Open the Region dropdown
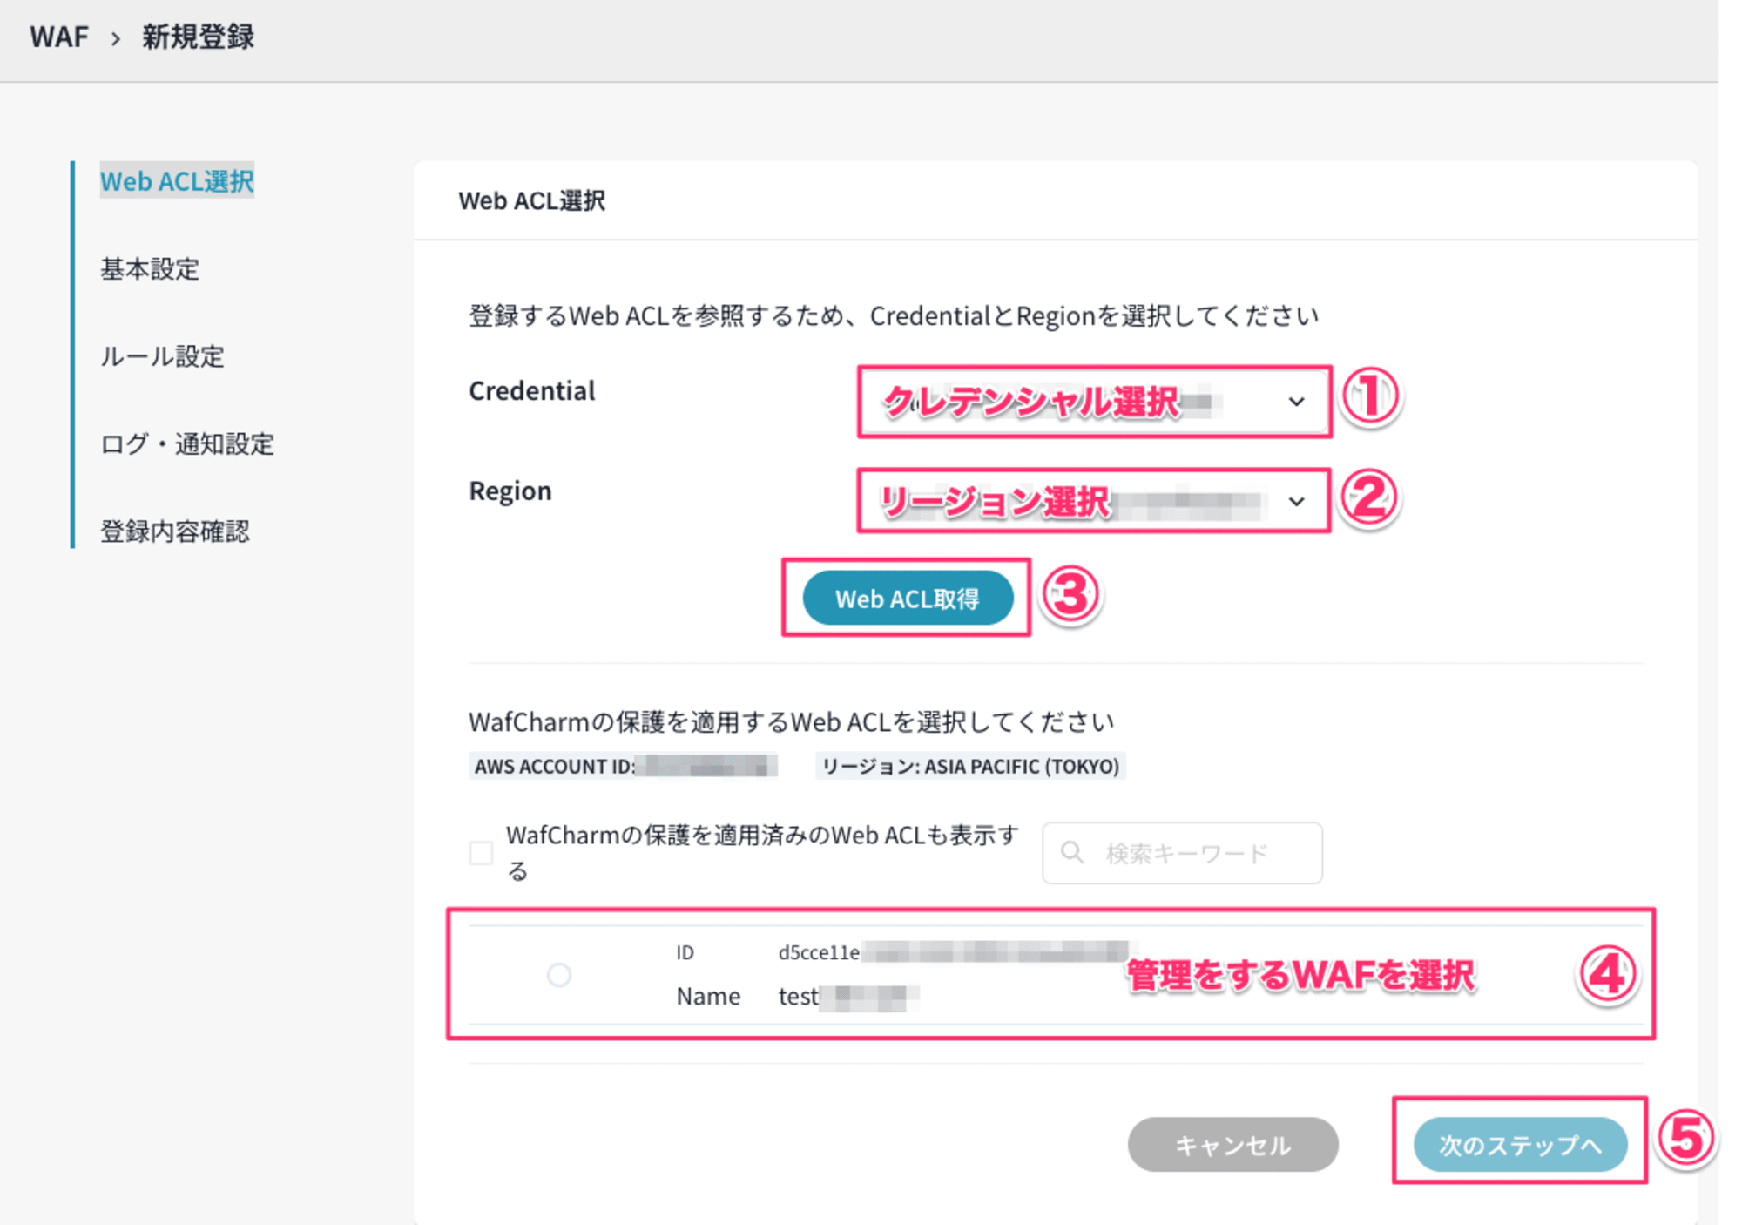The width and height of the screenshot is (1742, 1225). pyautogui.click(x=1094, y=501)
